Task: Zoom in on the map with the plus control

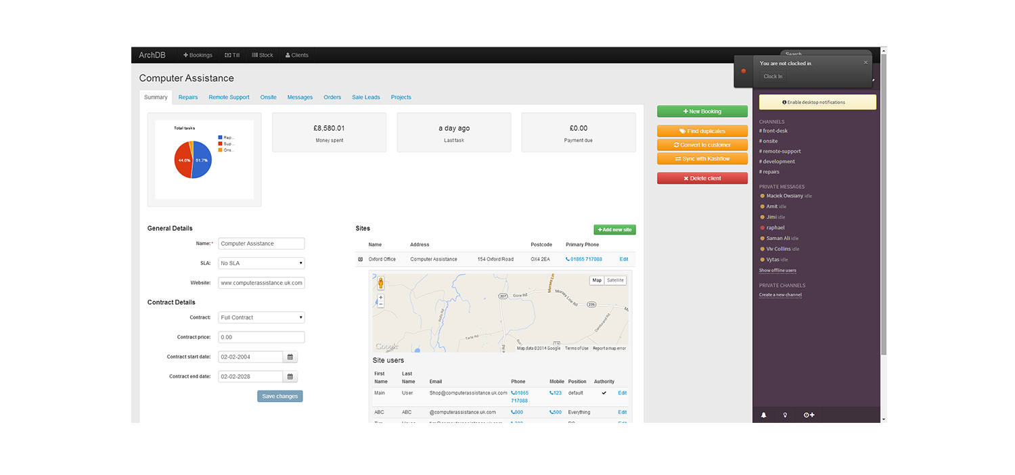Action: (x=380, y=296)
